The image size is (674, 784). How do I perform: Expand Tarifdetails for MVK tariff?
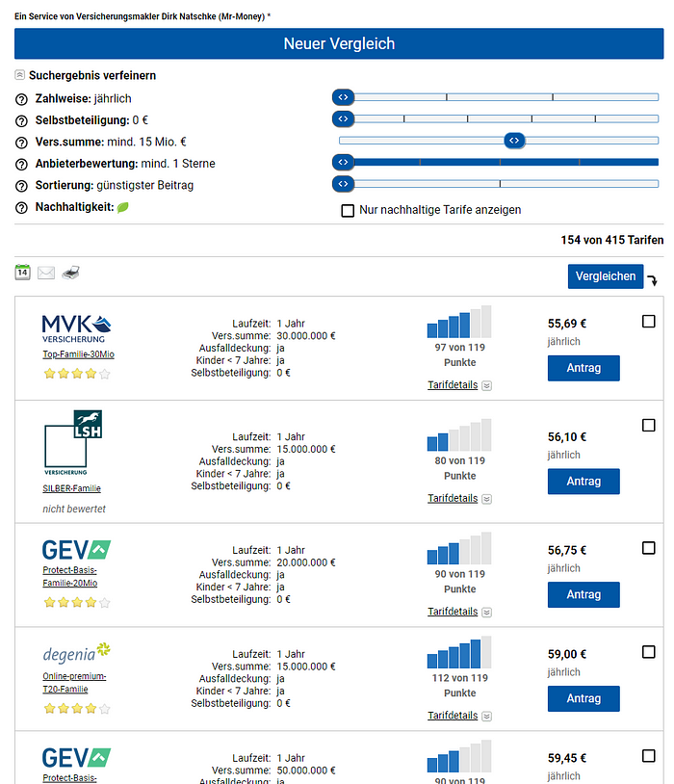(459, 385)
